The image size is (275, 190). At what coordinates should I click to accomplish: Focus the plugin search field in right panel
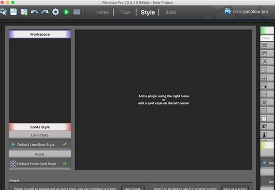267,38
